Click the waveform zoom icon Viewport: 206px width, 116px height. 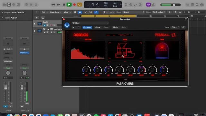(x=170, y=12)
